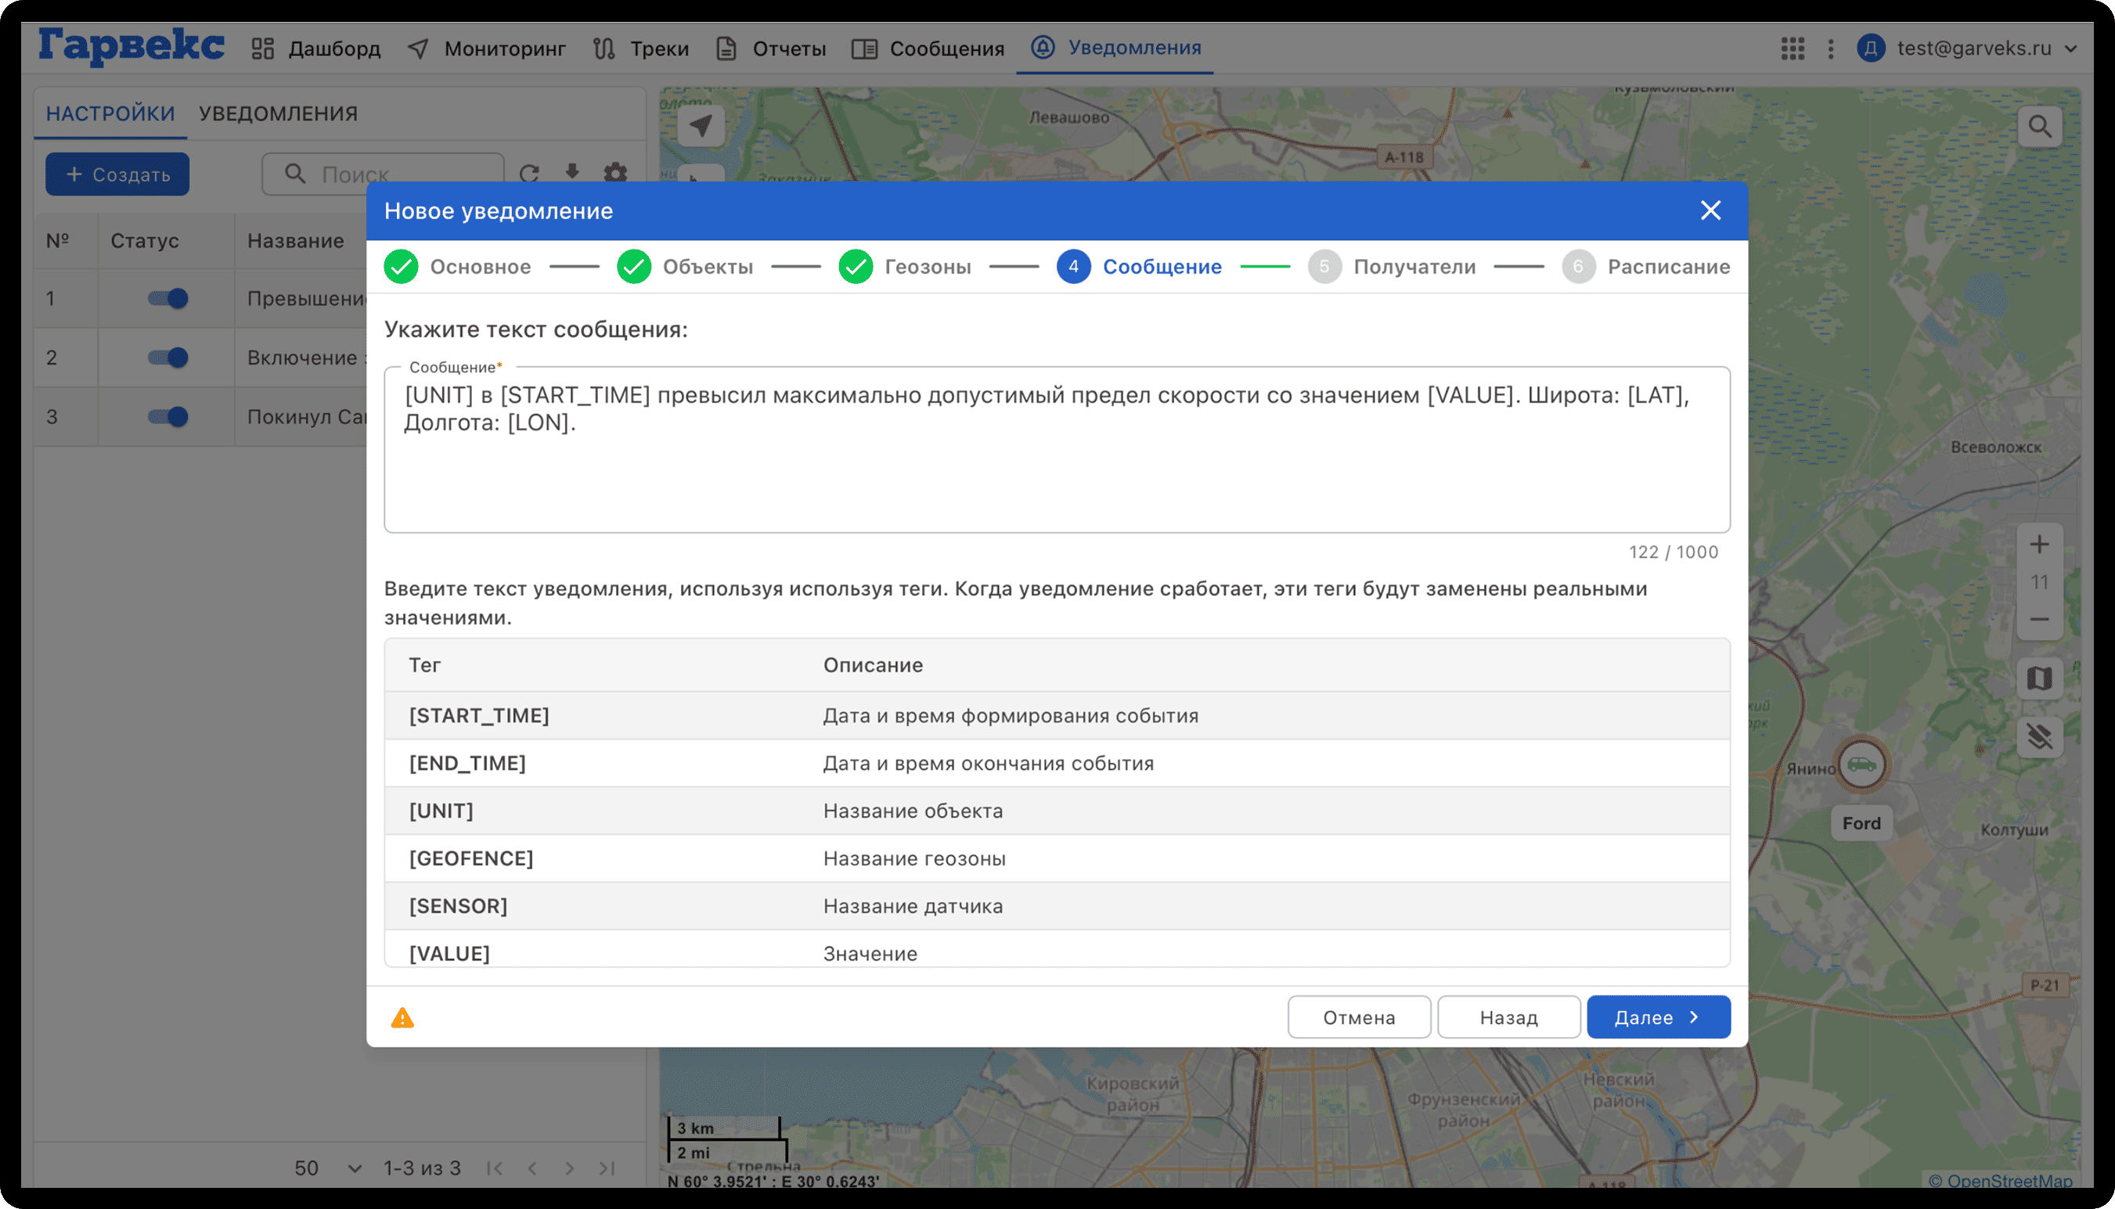Screen dimensions: 2115x1209
Task: Click the warning icon in dialog footer
Action: (x=404, y=1017)
